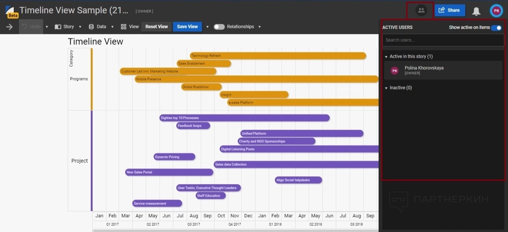Click the Q2 2018 quarter label
The width and height of the screenshot is (508, 232).
point(316,225)
